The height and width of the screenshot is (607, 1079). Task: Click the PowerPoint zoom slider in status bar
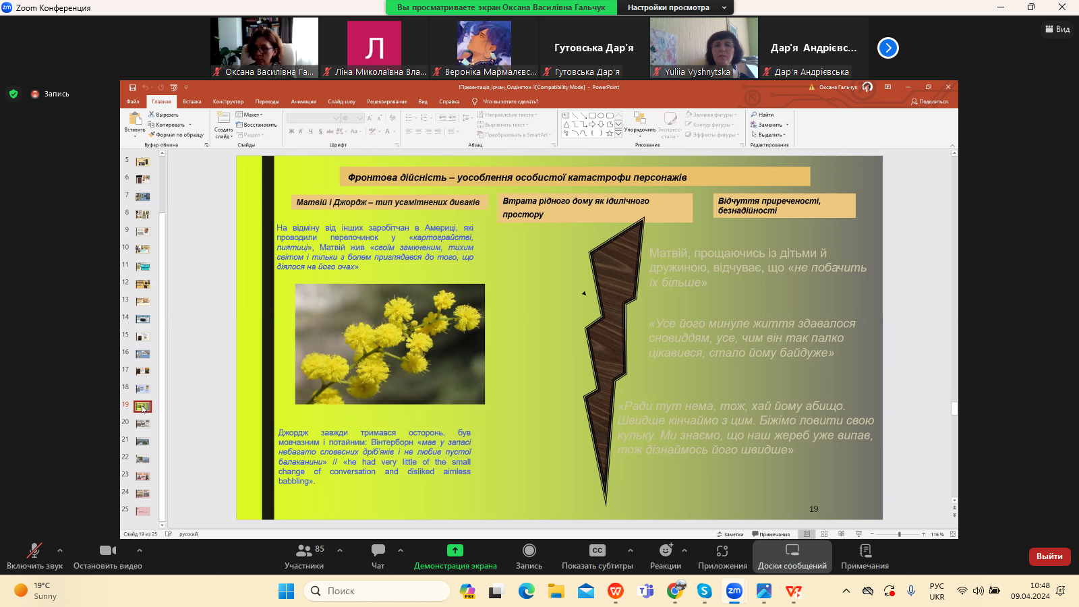point(899,534)
